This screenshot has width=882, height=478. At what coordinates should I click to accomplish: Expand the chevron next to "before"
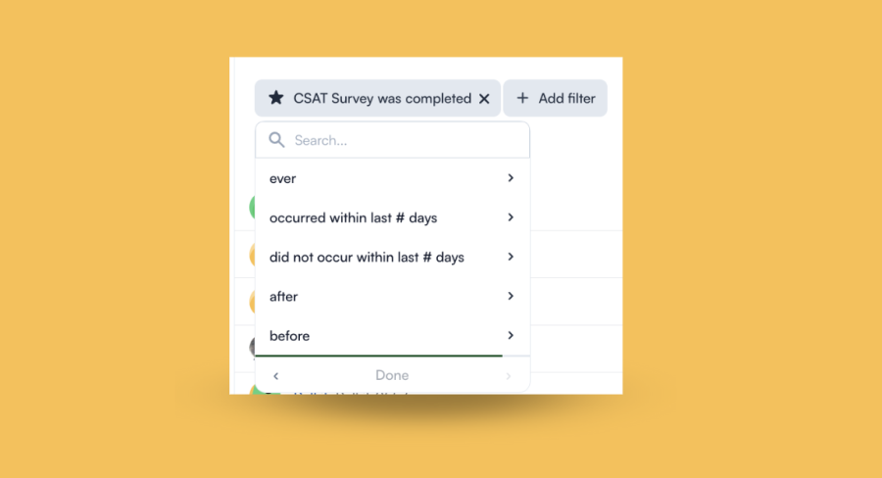pyautogui.click(x=511, y=335)
